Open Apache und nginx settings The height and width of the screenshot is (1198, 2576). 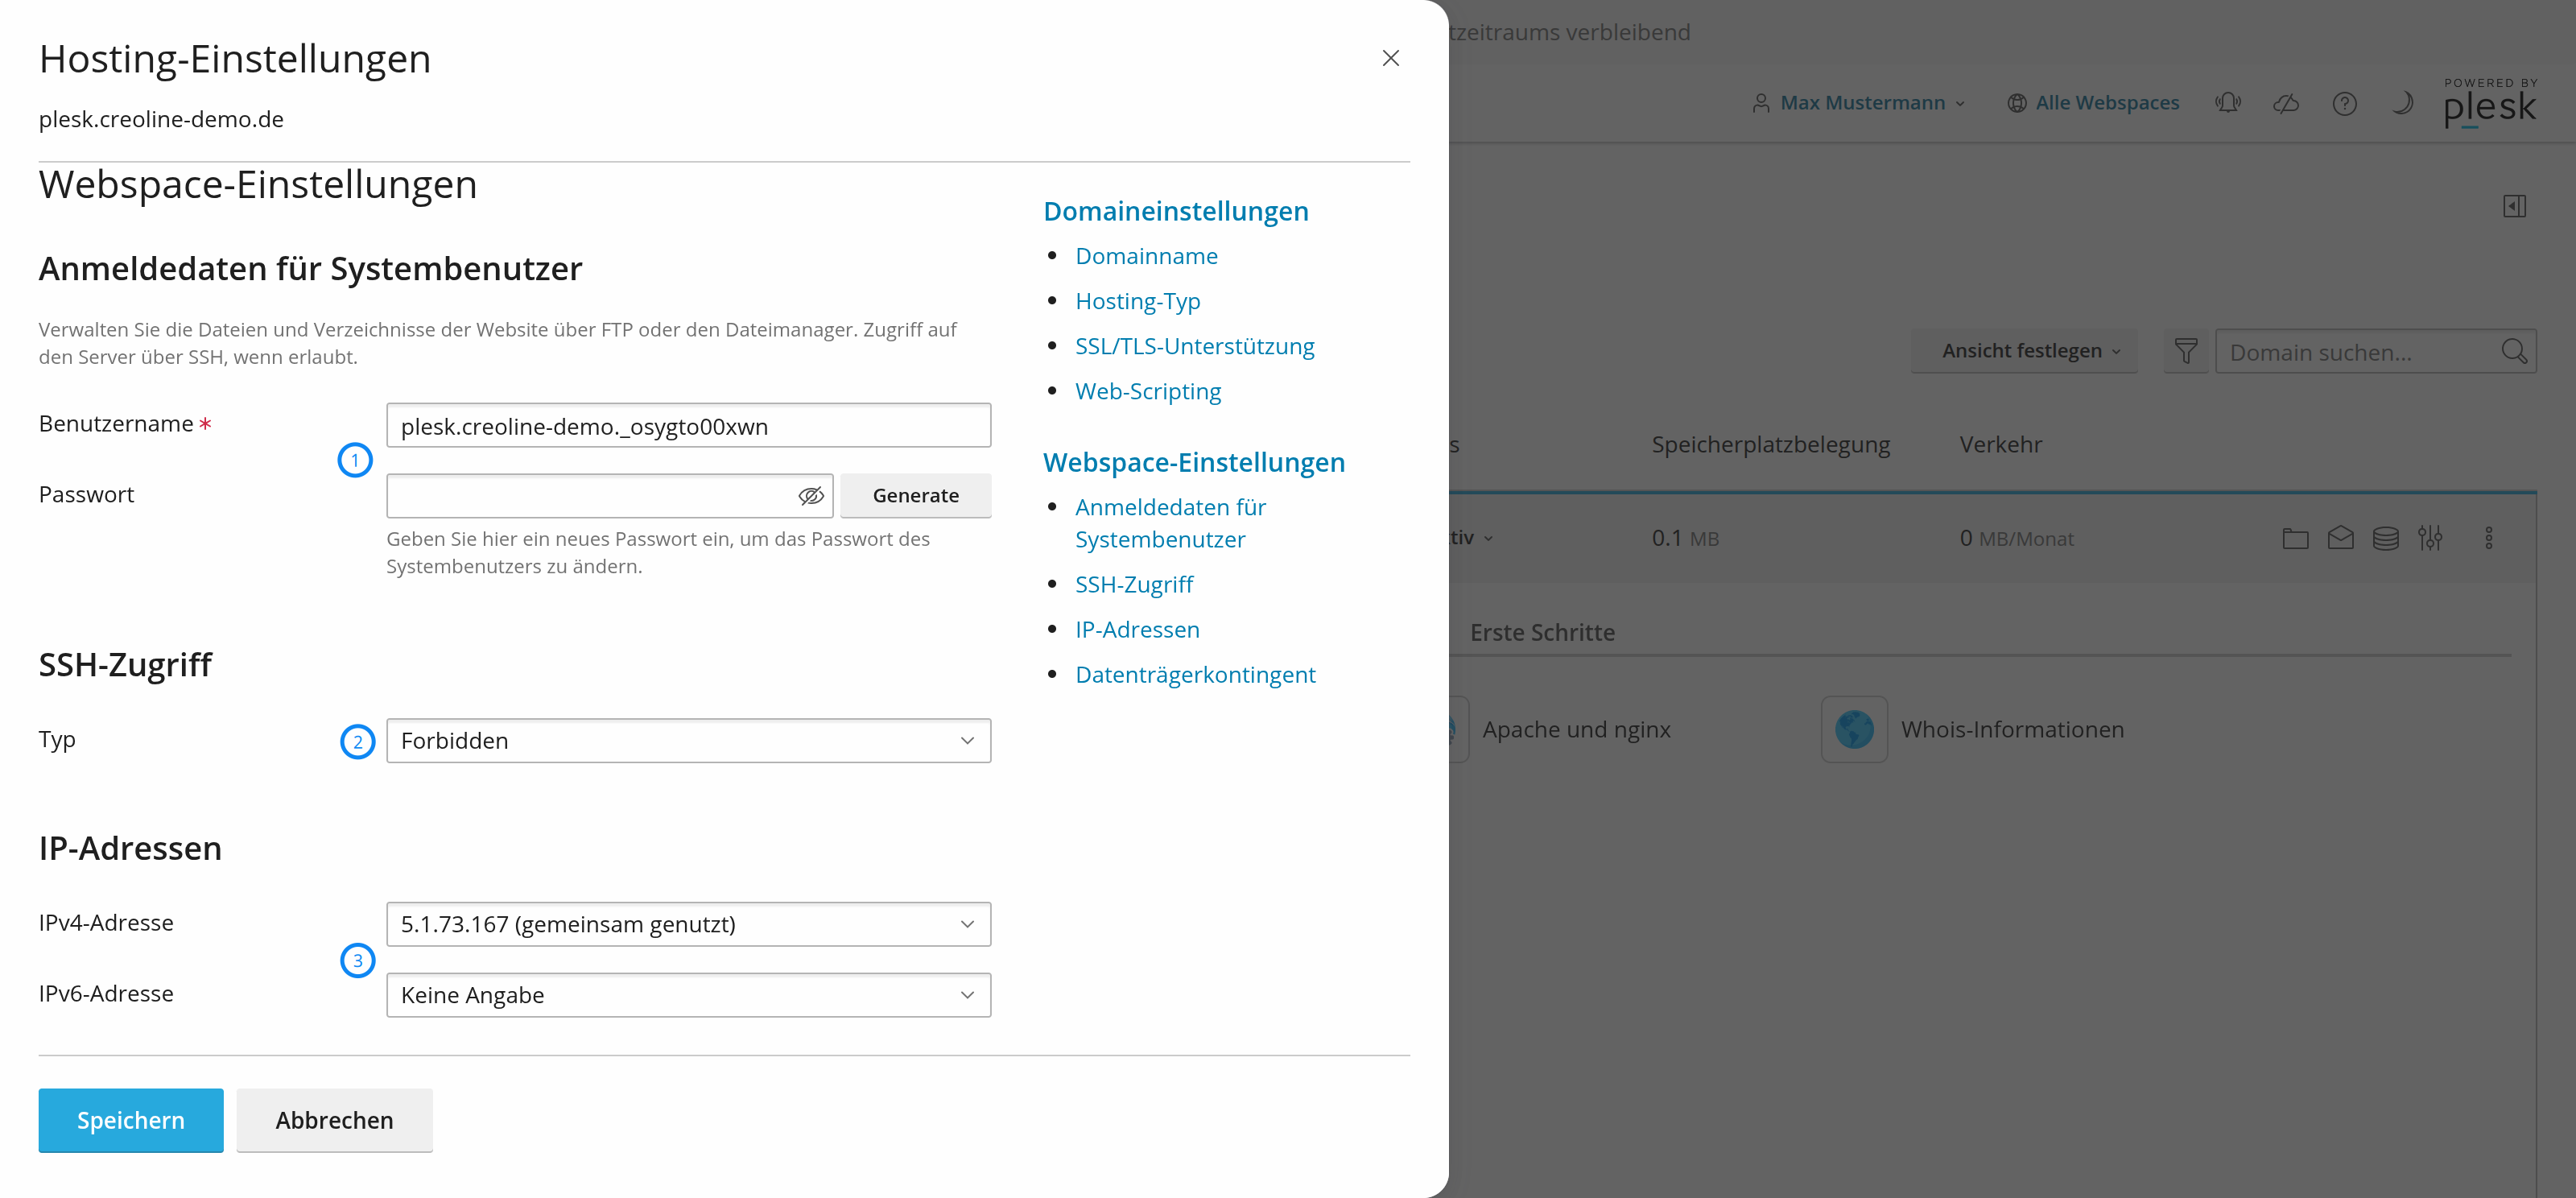point(1575,729)
